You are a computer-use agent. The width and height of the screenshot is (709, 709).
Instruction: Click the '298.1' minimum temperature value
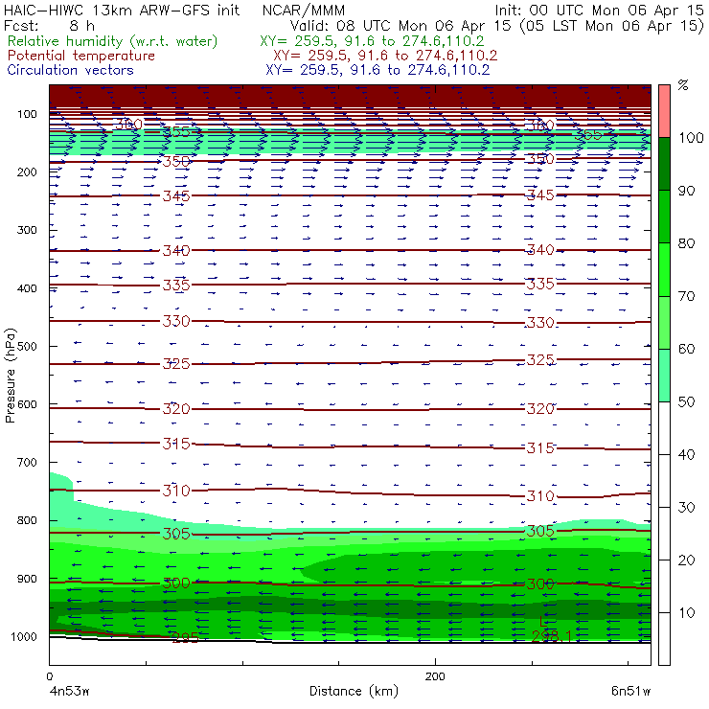pos(551,636)
